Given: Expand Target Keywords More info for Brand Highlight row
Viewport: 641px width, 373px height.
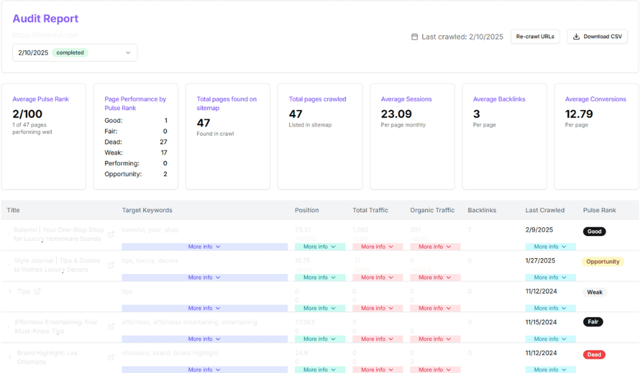Looking at the screenshot, I should coord(204,370).
